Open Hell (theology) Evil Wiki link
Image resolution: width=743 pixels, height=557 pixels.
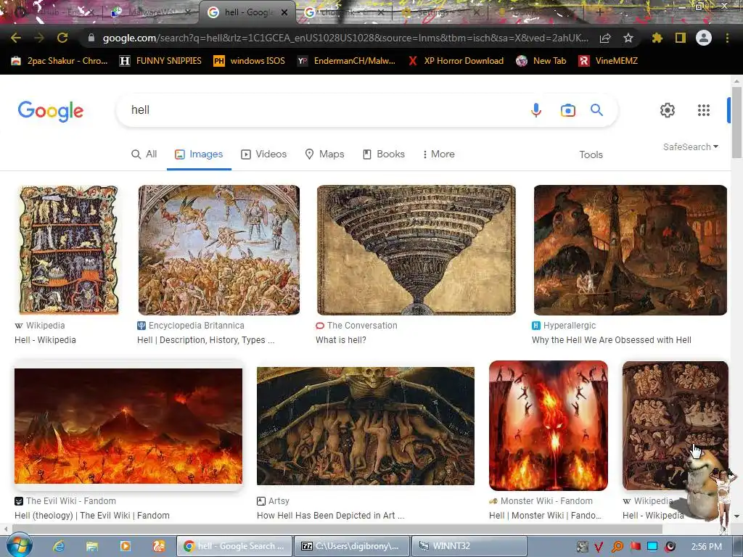tap(92, 516)
